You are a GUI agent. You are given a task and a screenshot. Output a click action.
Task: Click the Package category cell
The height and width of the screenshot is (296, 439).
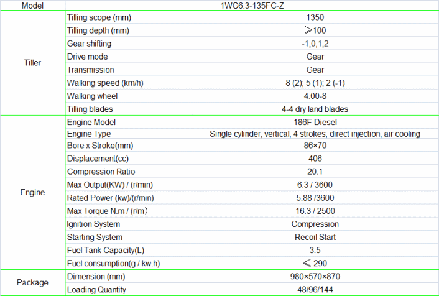pyautogui.click(x=32, y=282)
